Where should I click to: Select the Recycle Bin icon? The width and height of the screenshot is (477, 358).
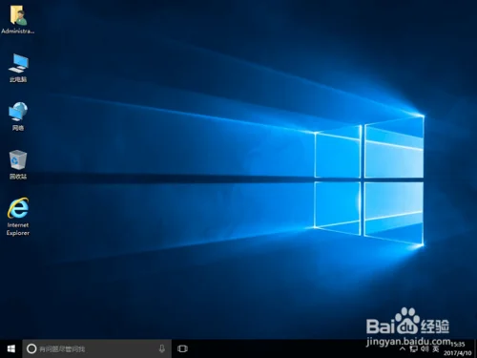click(x=18, y=159)
